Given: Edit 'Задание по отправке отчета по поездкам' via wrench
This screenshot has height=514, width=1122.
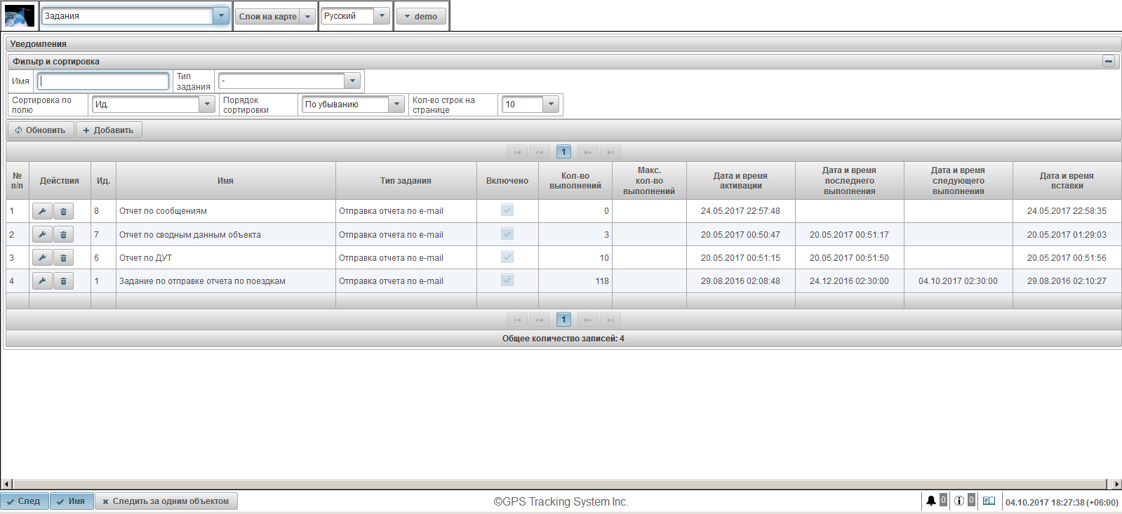Looking at the screenshot, I should tap(42, 281).
